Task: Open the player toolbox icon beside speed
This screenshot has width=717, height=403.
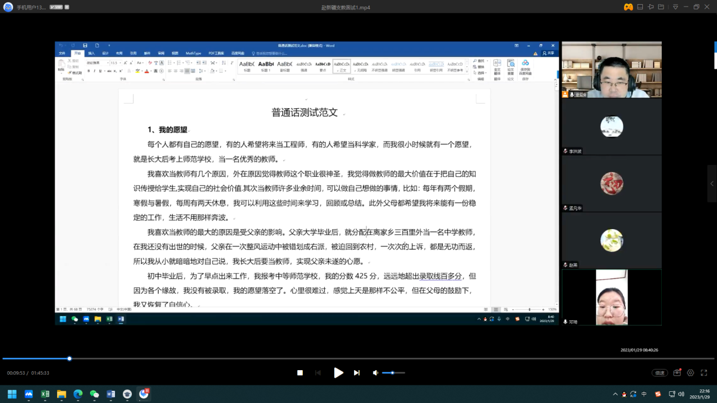Action: point(677,373)
